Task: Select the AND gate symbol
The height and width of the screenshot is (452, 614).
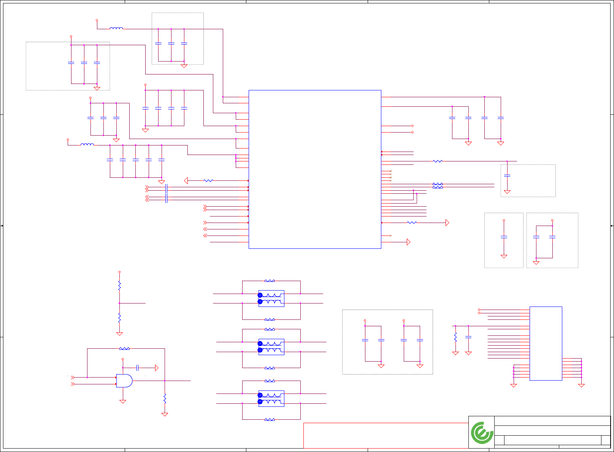Action: point(124,381)
